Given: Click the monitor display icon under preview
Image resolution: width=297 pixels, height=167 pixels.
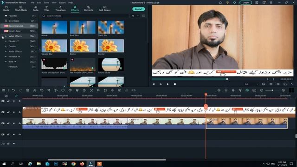Looking at the screenshot, I should [x=264, y=84].
